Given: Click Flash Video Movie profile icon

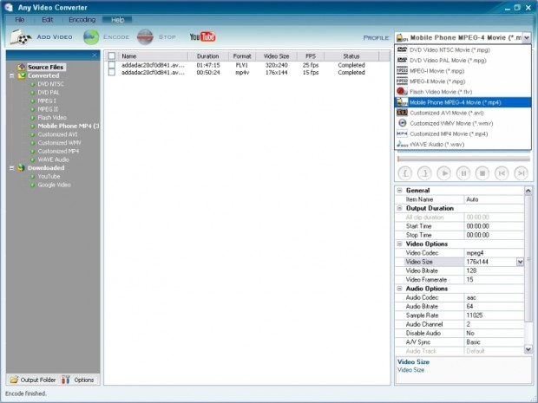Looking at the screenshot, I should click(x=402, y=92).
